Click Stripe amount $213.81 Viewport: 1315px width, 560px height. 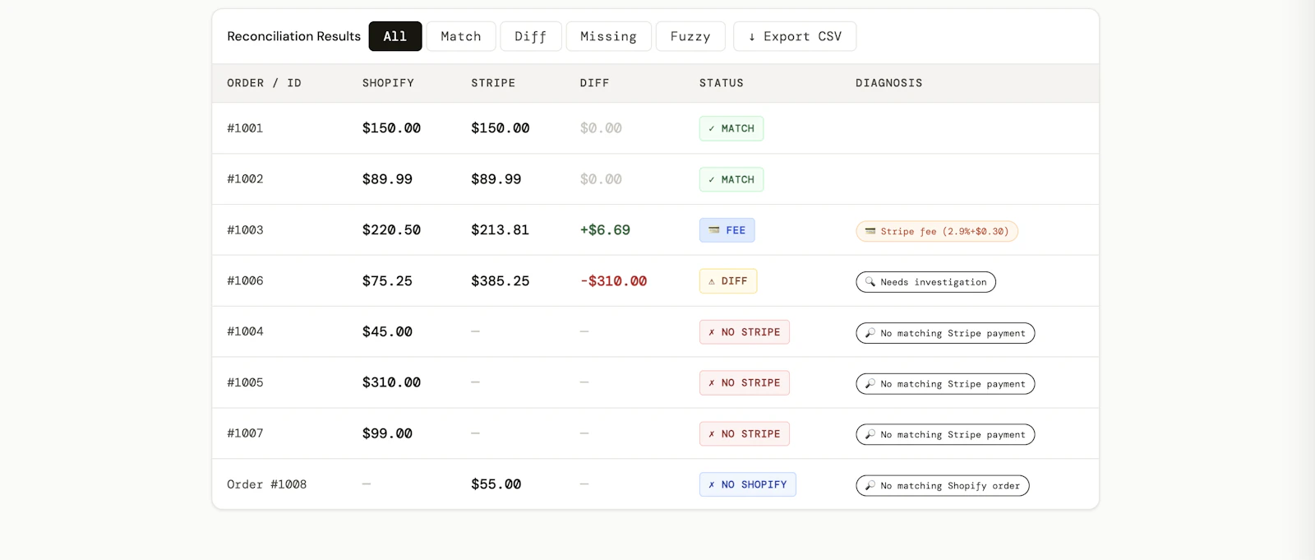[501, 230]
